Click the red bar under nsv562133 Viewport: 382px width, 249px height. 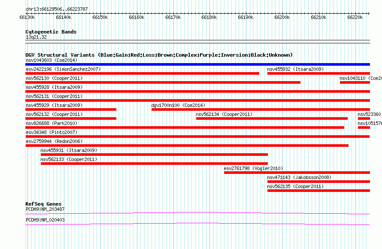tap(154, 164)
